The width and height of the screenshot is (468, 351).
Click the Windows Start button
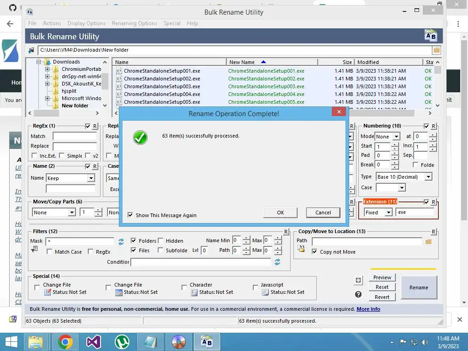(11, 342)
